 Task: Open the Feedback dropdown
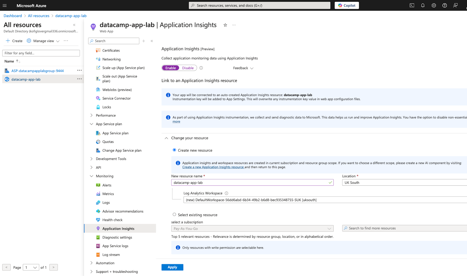(x=243, y=68)
